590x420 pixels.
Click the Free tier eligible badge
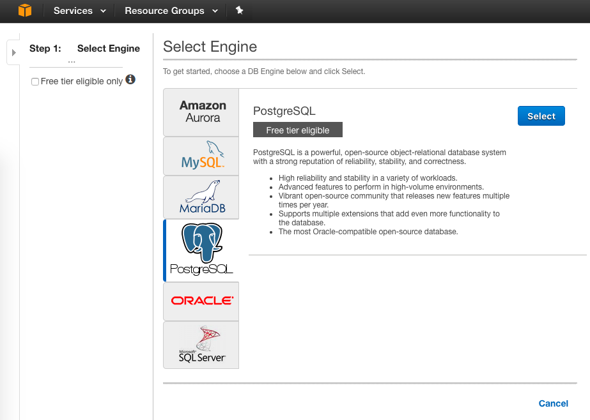[x=298, y=130]
